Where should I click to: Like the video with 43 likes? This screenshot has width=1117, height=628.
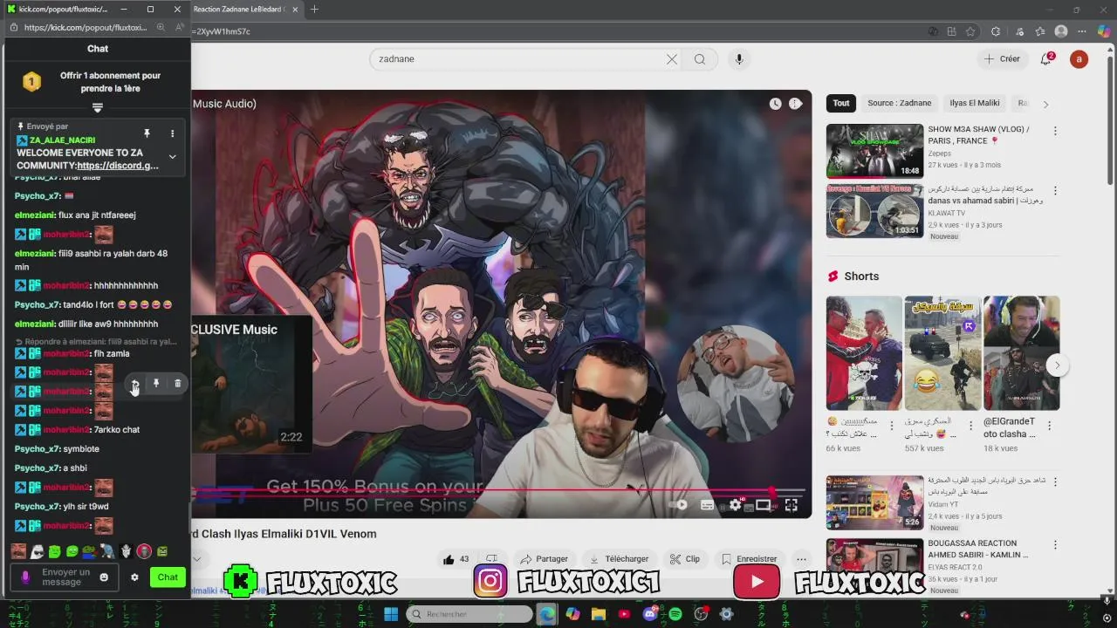[457, 559]
